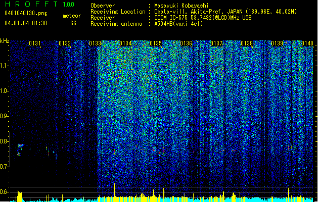Click the 0.9 kHz axis label
This screenshot has height=202, width=318.
[x=4, y=116]
